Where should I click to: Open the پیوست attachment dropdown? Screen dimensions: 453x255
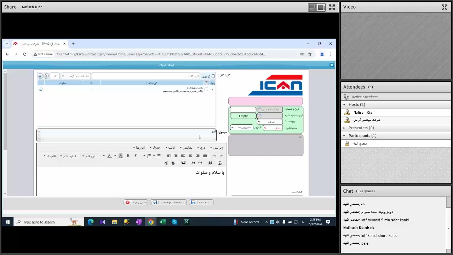tap(270, 122)
